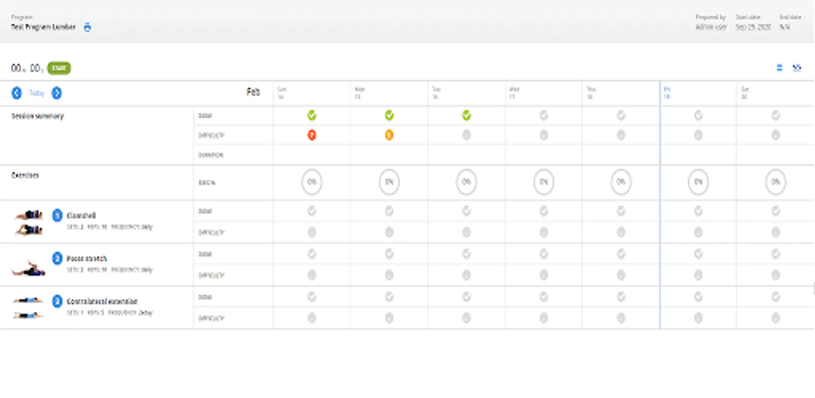The width and height of the screenshot is (815, 398).
Task: Click the Sunday exercises 0% progress circle
Action: [312, 182]
